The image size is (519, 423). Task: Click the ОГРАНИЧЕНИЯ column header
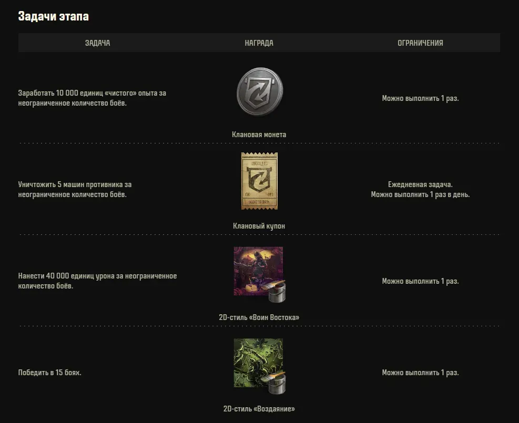tap(420, 43)
